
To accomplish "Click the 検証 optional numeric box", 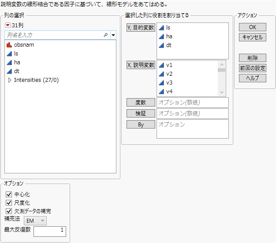I will [193, 114].
